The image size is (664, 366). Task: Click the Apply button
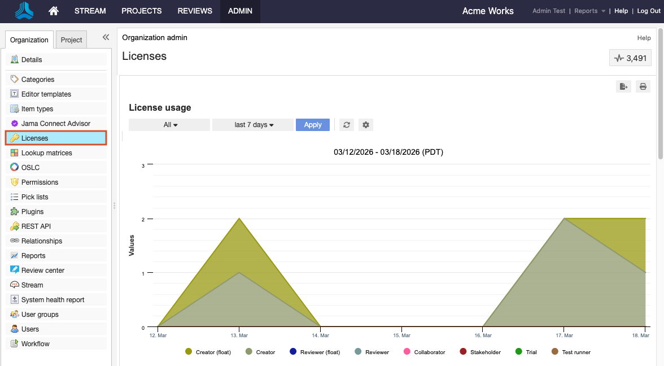click(x=312, y=125)
